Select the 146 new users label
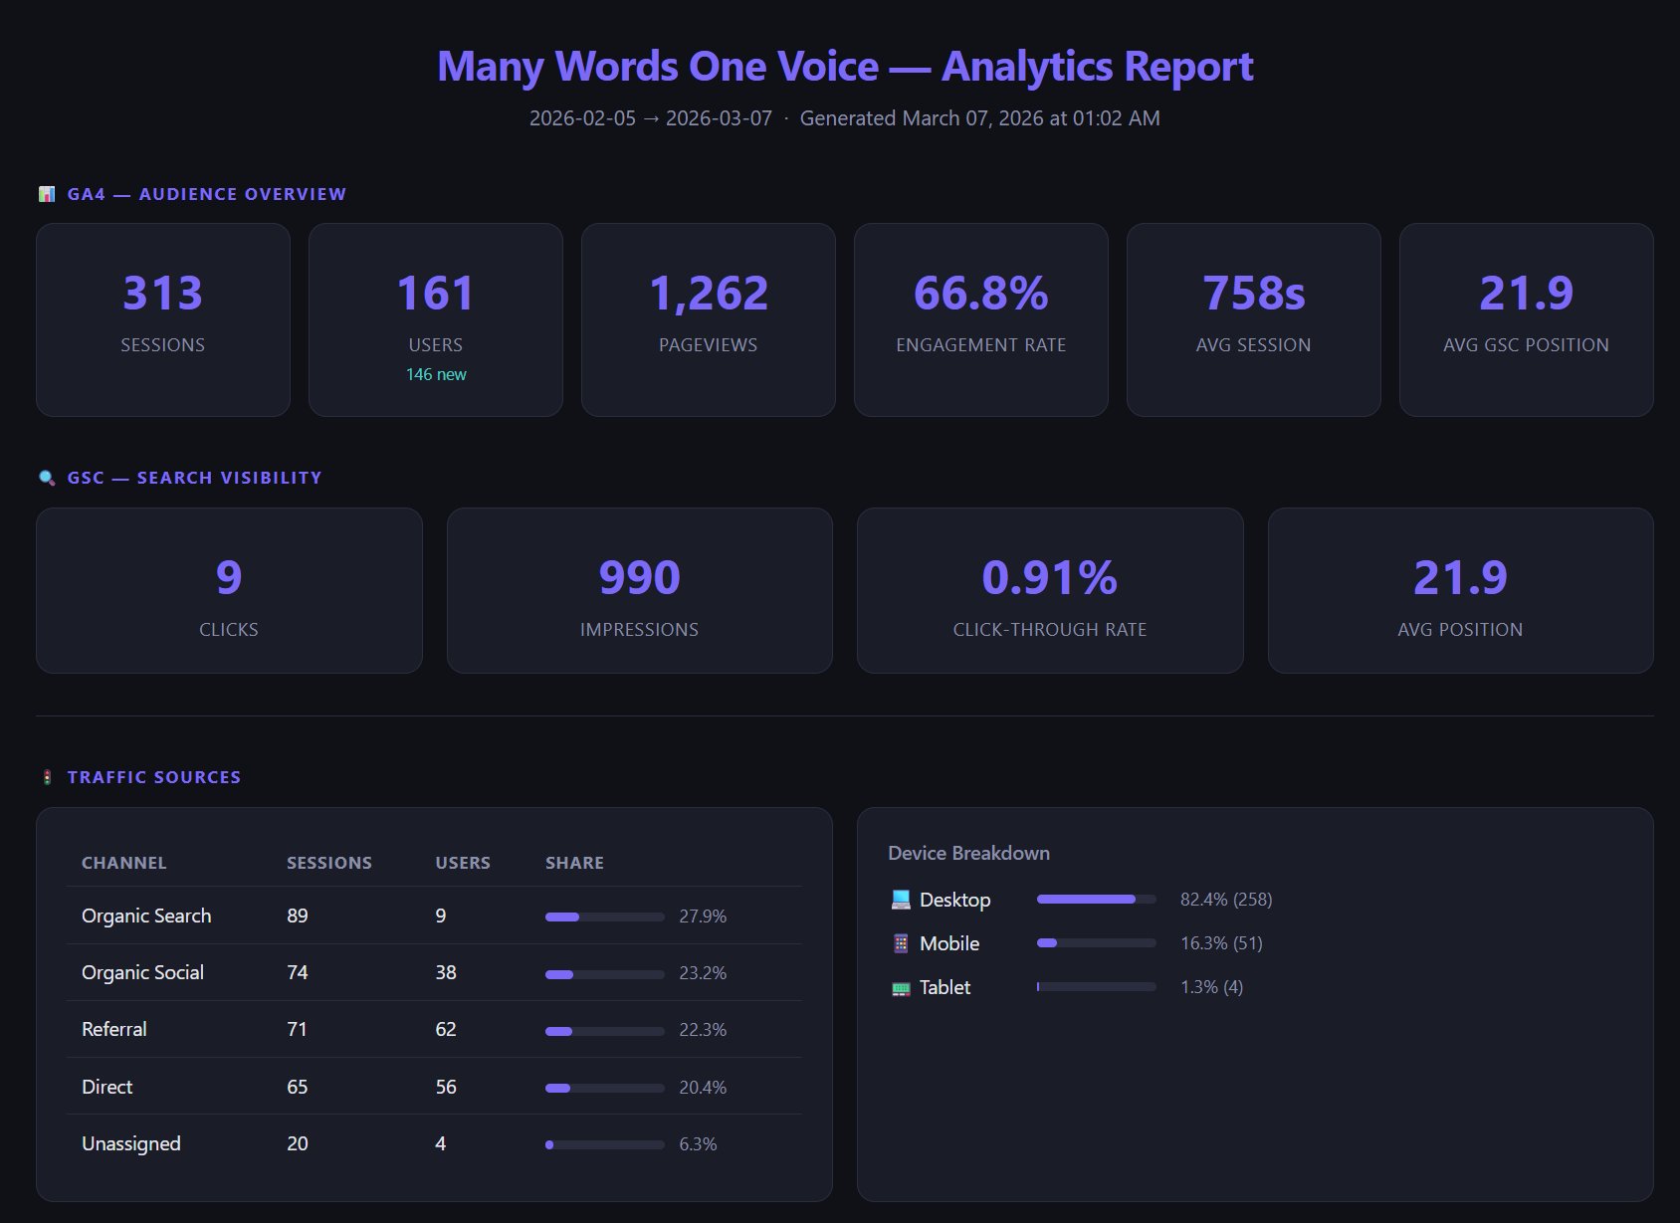 click(x=435, y=375)
